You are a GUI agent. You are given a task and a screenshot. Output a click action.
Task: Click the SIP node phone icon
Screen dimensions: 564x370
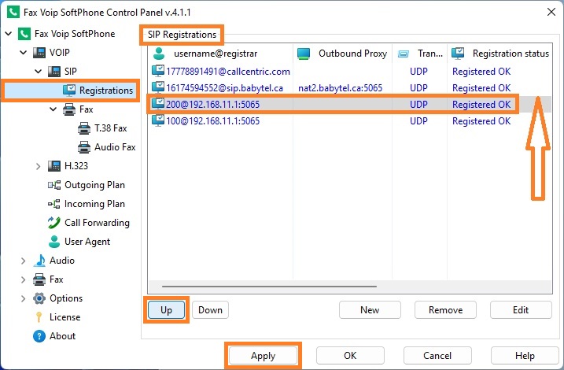tap(54, 72)
